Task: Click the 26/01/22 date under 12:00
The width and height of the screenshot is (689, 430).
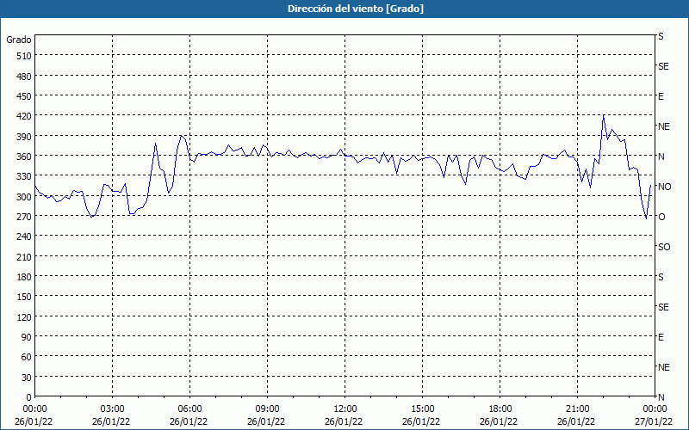Action: [344, 421]
